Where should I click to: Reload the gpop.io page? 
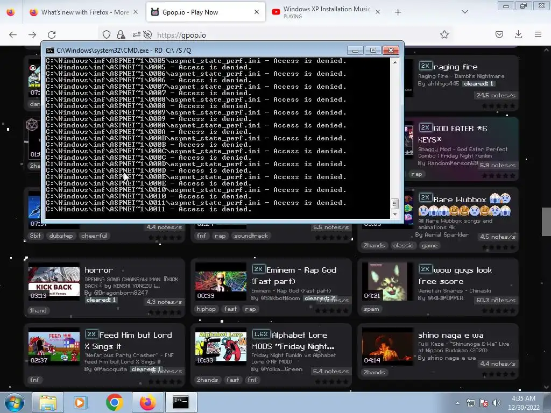click(52, 35)
